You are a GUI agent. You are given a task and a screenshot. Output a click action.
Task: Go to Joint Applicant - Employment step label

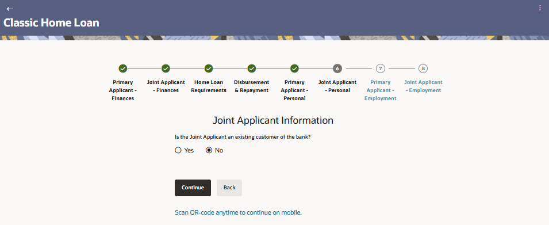point(423,86)
